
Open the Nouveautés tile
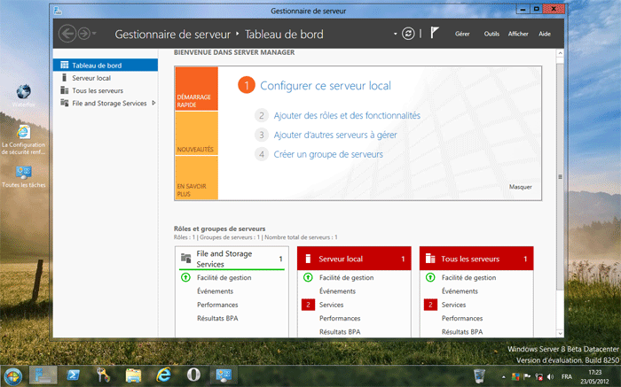[196, 133]
